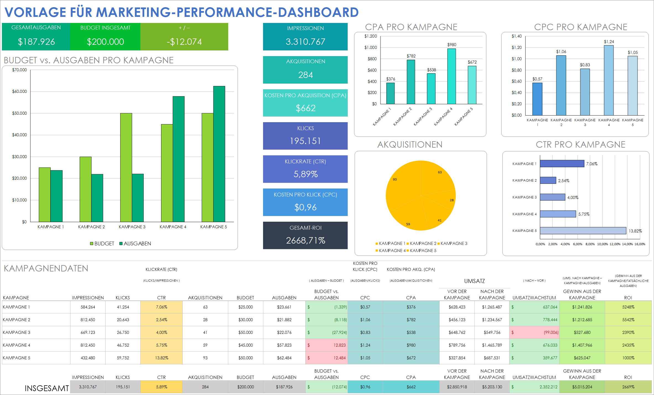Image resolution: width=654 pixels, height=395 pixels.
Task: Select KAMPAGNE 4 budget cell $45.000
Action: point(246,345)
